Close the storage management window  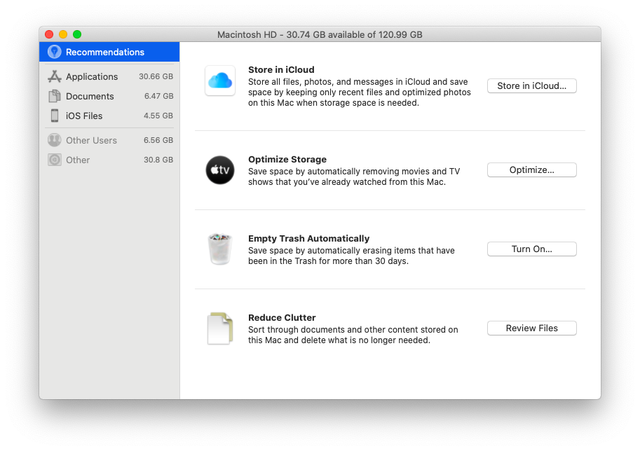pos(49,34)
